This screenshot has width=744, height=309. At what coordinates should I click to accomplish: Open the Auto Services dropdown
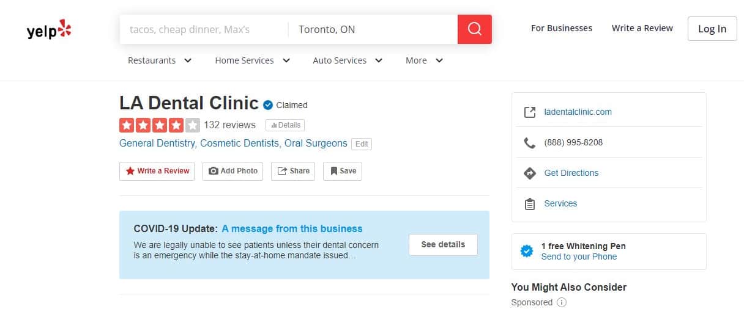pos(348,60)
